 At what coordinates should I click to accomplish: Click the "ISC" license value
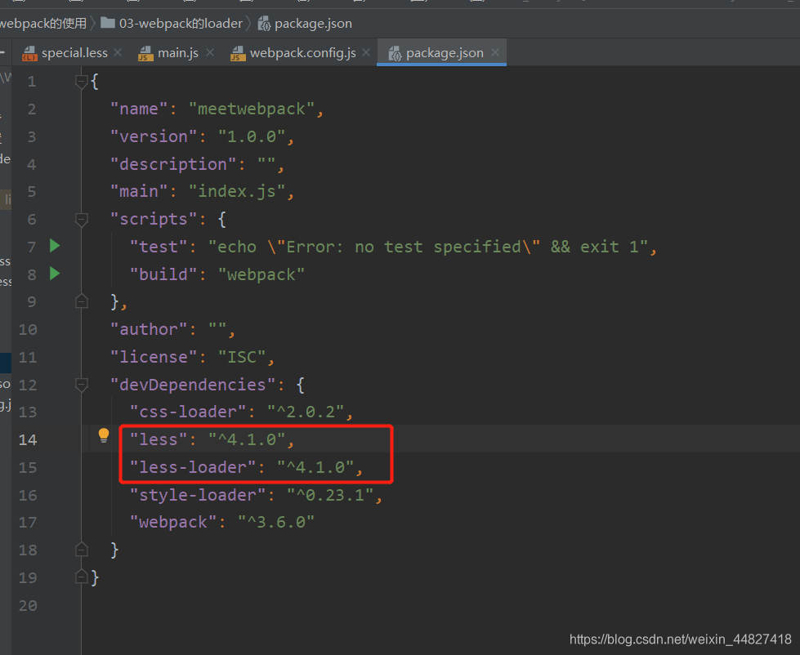242,357
